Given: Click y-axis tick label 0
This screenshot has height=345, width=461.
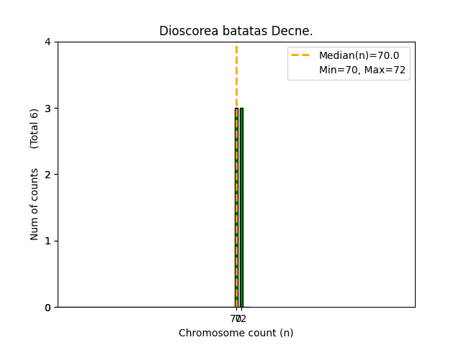Looking at the screenshot, I should pyautogui.click(x=48, y=307).
